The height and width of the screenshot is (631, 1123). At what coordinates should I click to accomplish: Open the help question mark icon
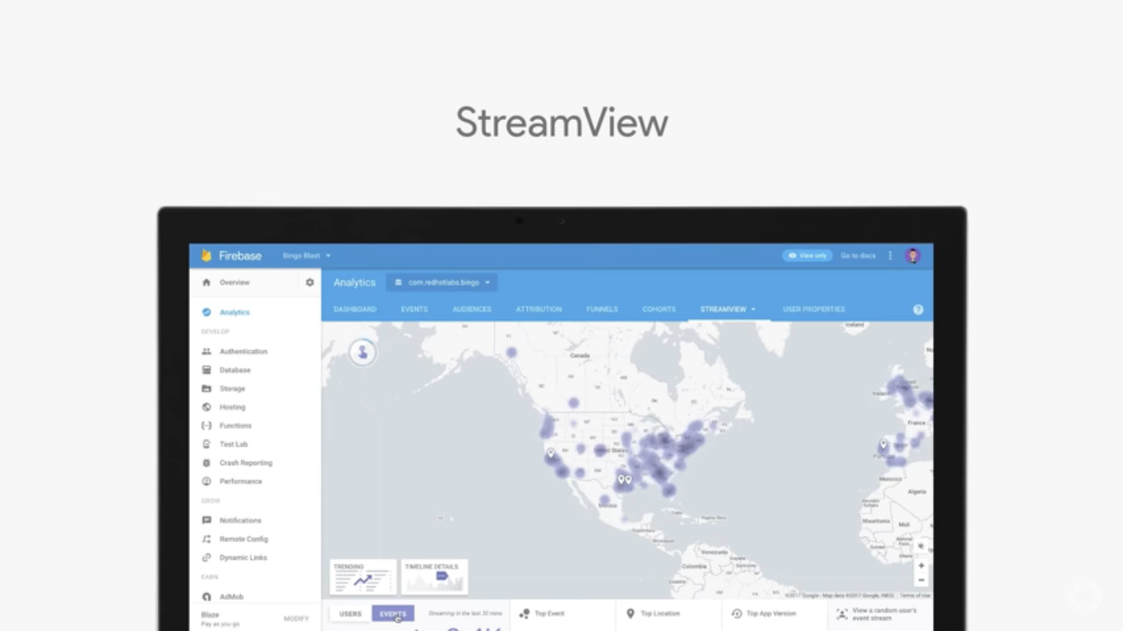coord(918,310)
